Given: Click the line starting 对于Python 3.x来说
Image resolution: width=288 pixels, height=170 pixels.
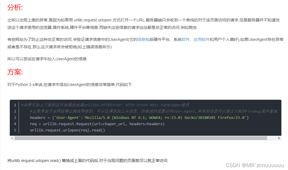Looking at the screenshot, I should point(69,85).
